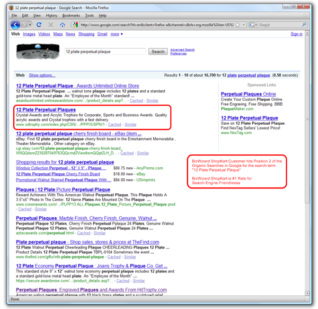318x309 pixels.
Task: Open the search engine selector dropdown
Action: point(253,25)
